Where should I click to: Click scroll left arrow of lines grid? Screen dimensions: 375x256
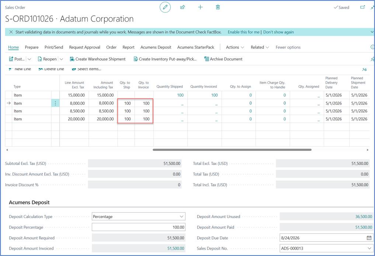pos(7,150)
